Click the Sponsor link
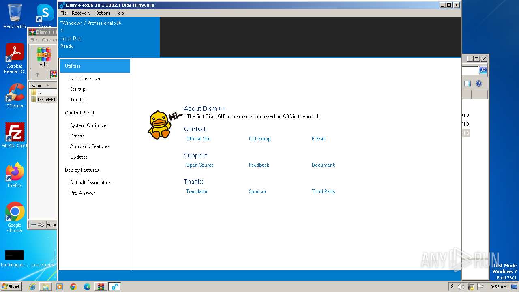 coord(258,191)
